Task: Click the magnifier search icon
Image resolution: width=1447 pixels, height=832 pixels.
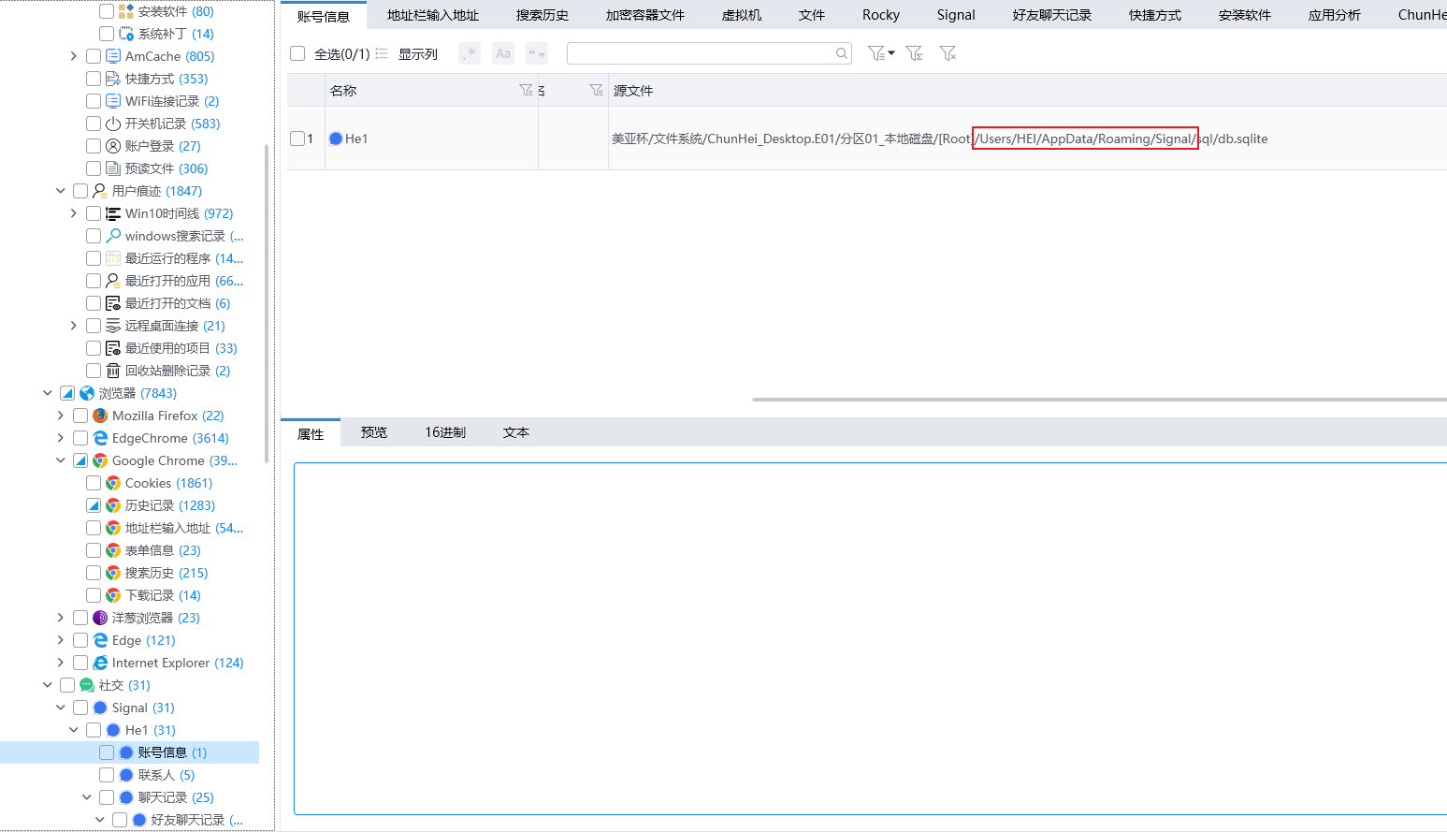Action: (x=842, y=53)
